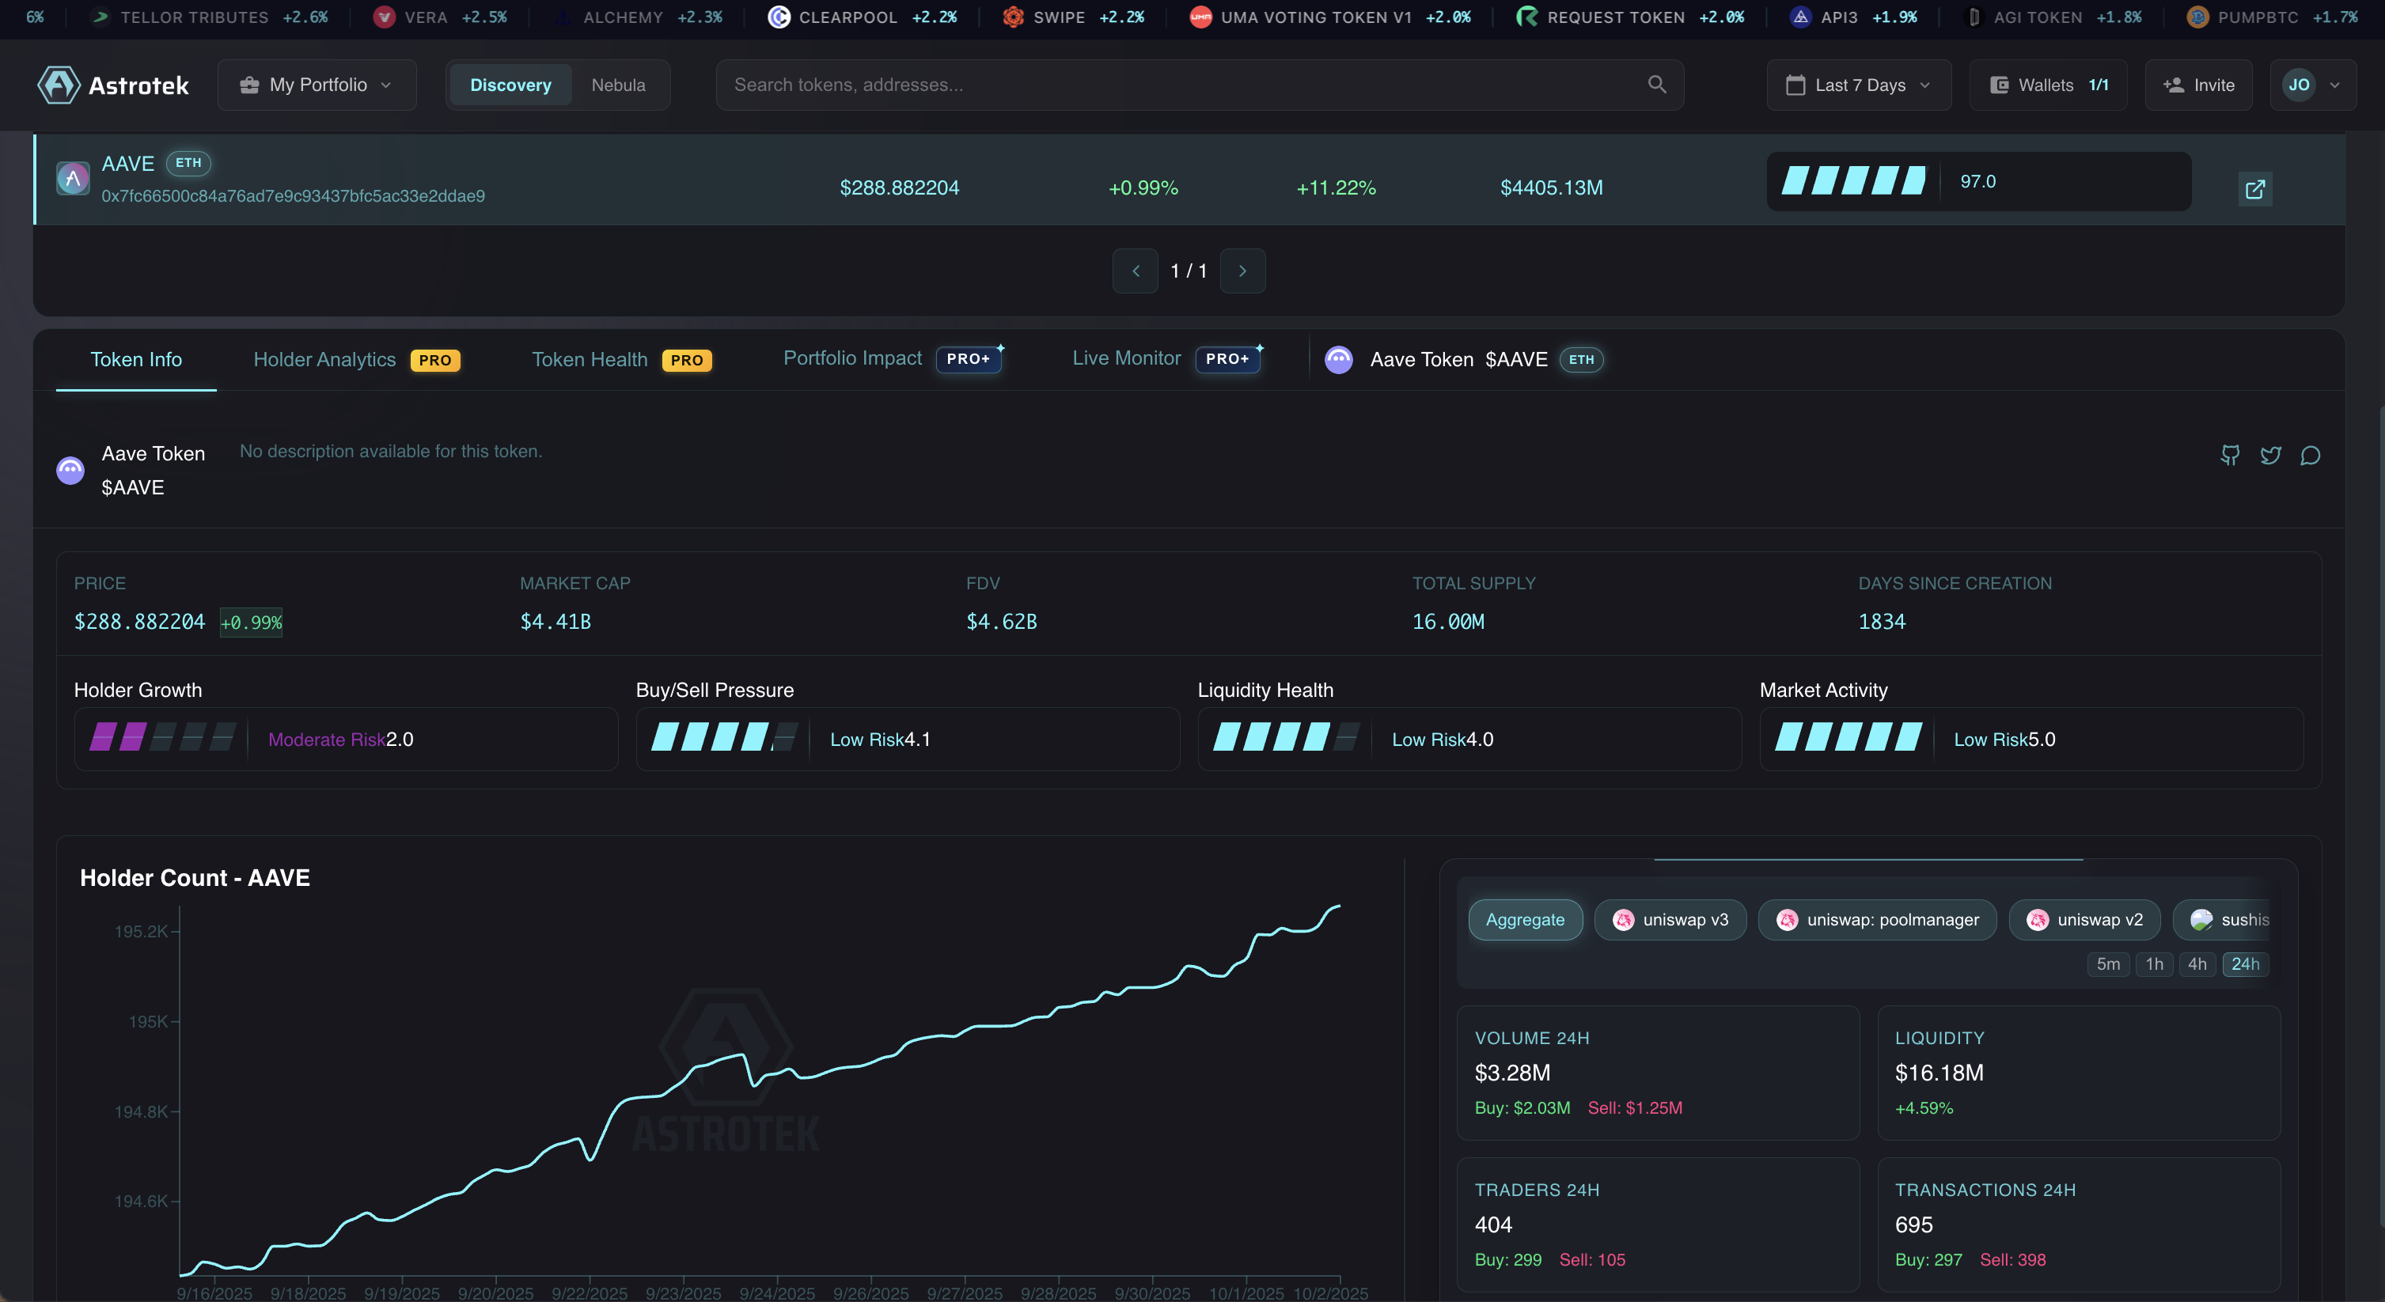Viewport: 2385px width, 1302px height.
Task: Switch to Holder Analytics tab
Action: pyautogui.click(x=324, y=360)
